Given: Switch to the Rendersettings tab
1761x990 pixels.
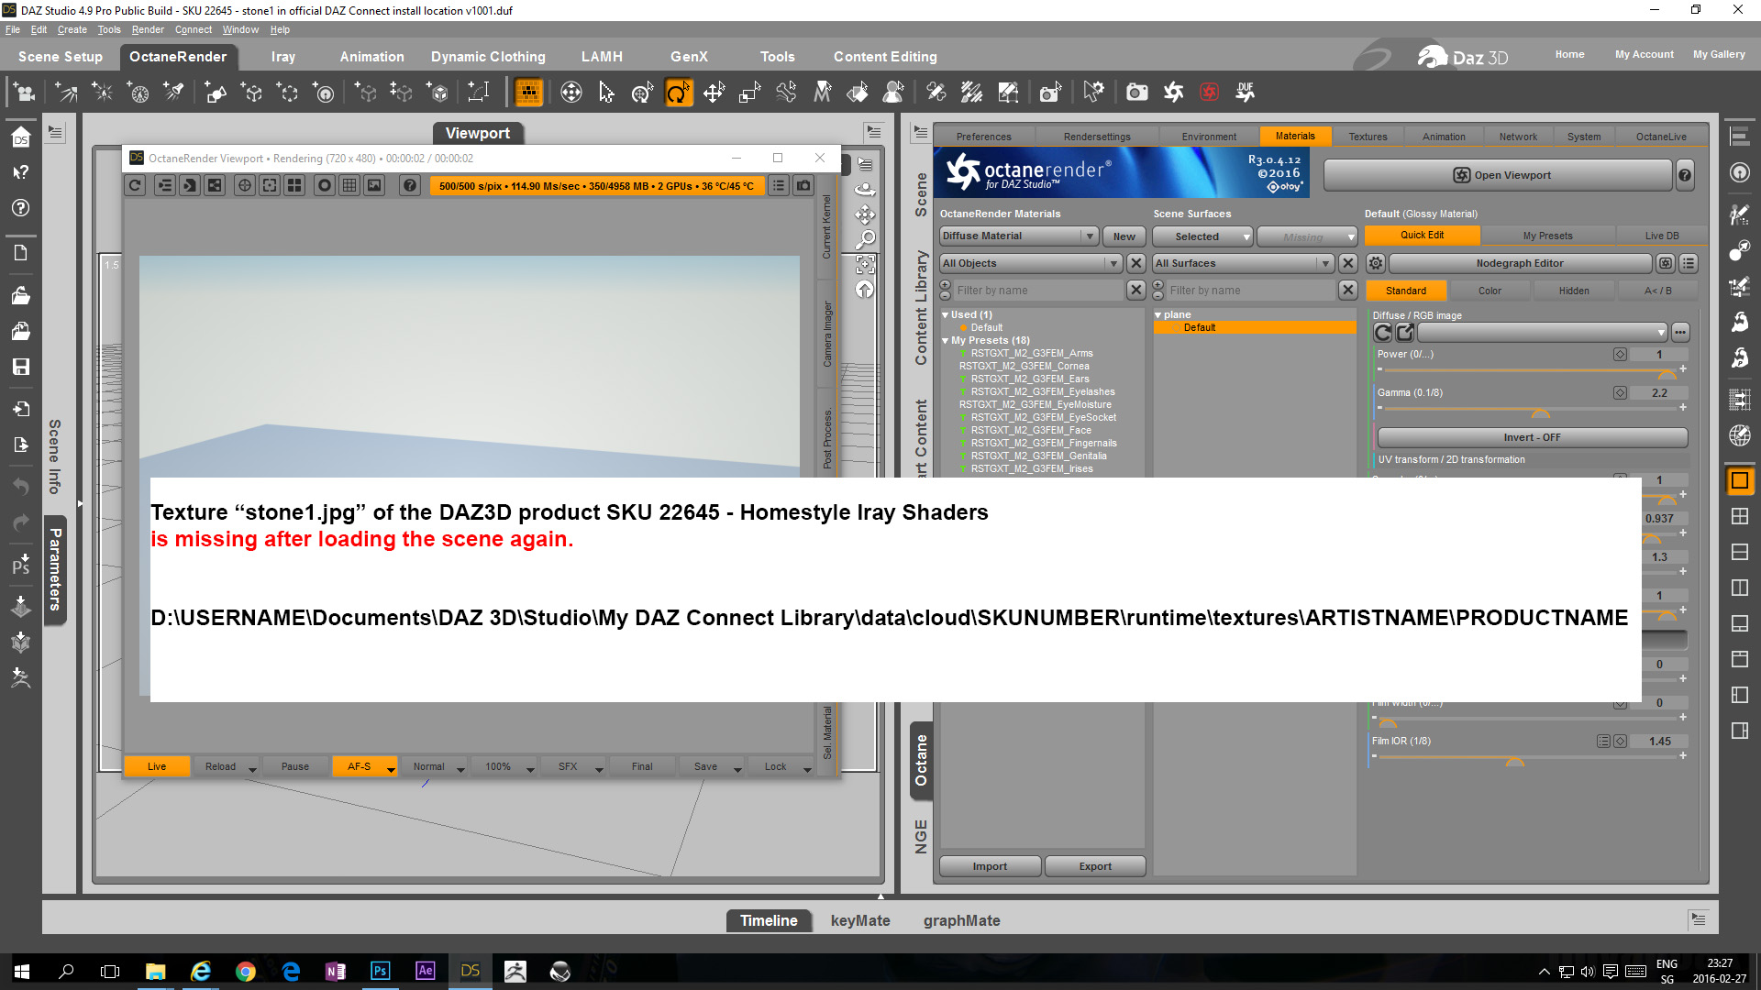Looking at the screenshot, I should point(1097,137).
